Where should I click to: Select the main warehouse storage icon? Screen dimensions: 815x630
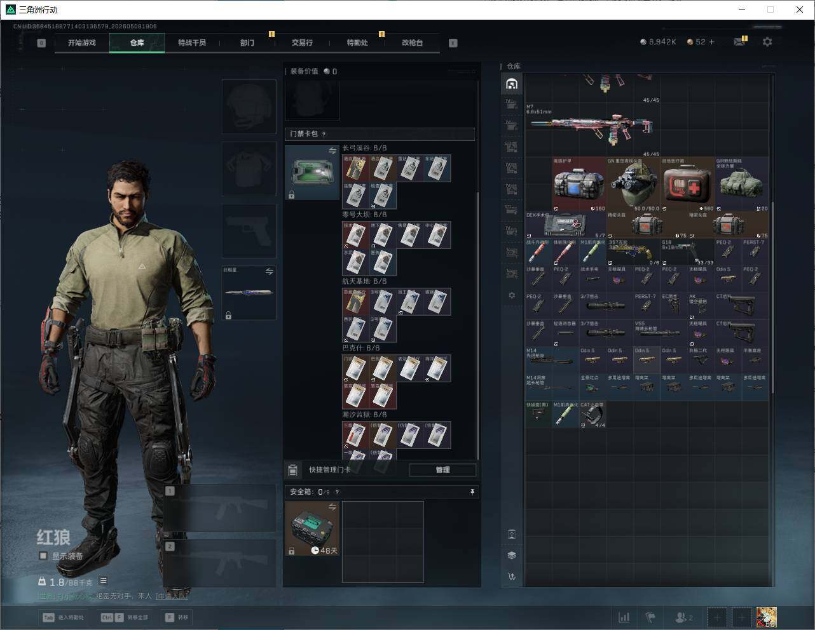click(x=512, y=84)
